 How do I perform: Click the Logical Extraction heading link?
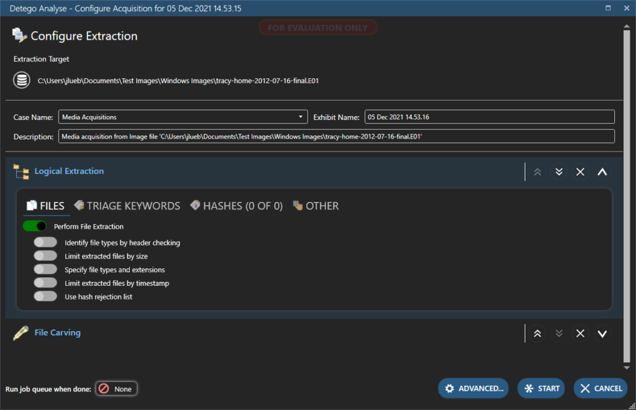point(69,171)
